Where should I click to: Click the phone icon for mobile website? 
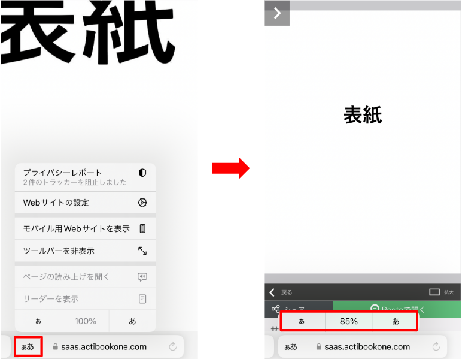tap(142, 228)
